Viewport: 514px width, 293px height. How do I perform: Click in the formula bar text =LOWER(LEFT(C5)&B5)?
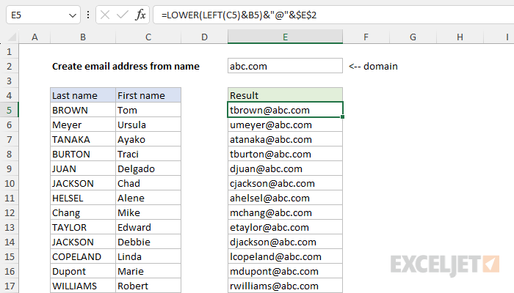pos(239,15)
